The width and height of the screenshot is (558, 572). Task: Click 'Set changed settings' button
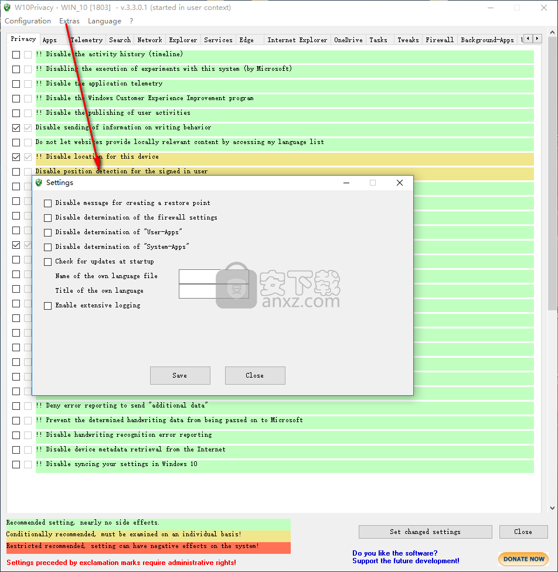coord(425,532)
